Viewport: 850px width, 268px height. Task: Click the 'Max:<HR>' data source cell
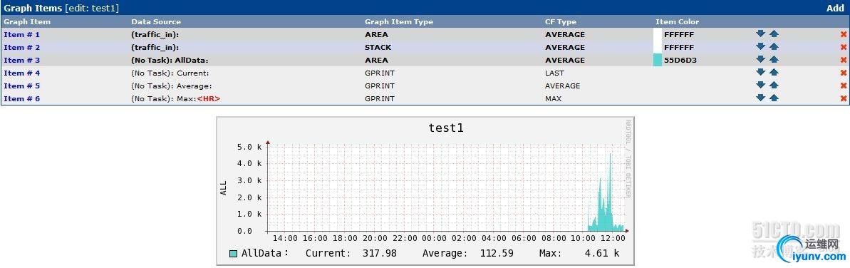coord(176,99)
